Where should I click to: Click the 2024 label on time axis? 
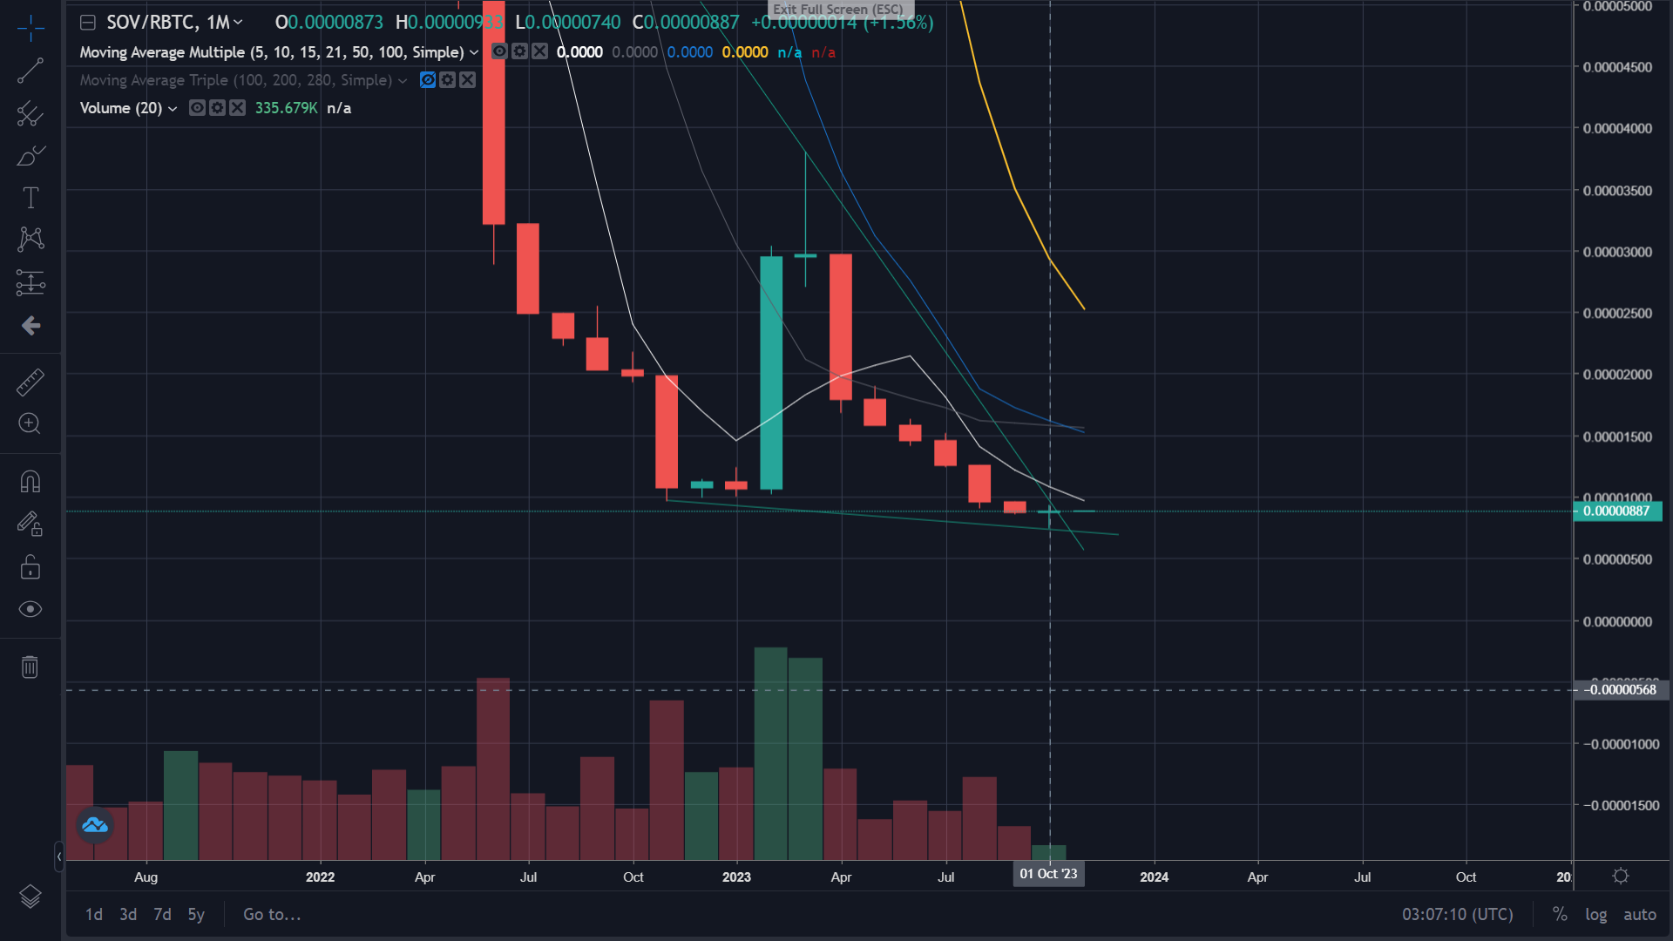point(1155,877)
